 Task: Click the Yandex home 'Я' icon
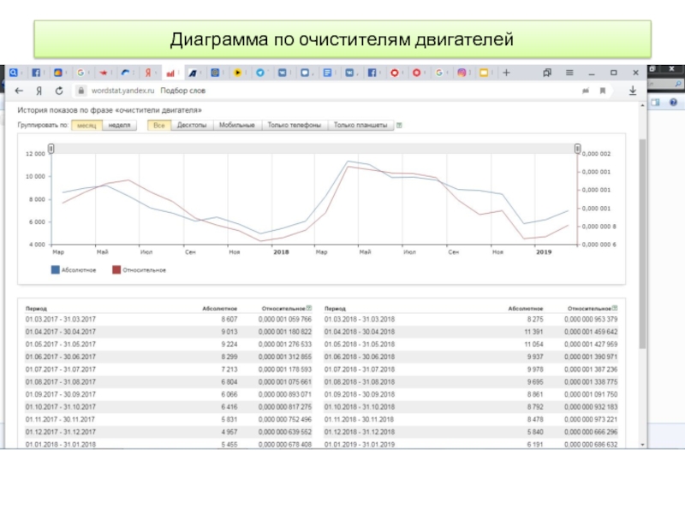point(39,91)
